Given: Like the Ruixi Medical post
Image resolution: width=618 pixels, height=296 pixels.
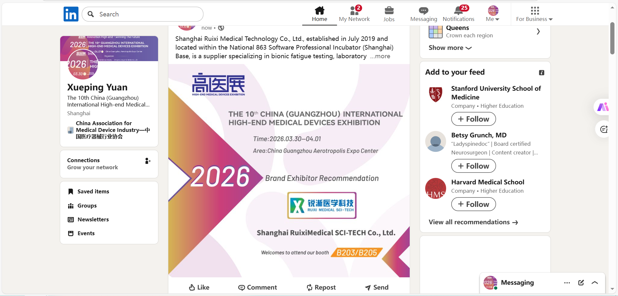Looking at the screenshot, I should [x=199, y=287].
